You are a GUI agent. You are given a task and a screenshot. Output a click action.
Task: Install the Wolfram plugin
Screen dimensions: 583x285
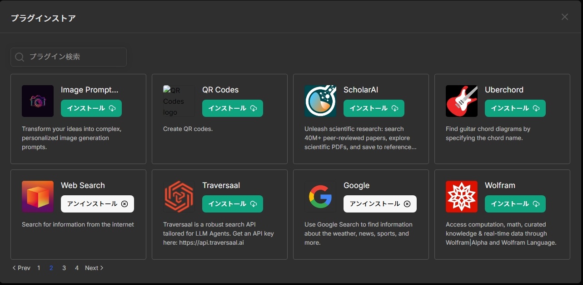tap(515, 204)
